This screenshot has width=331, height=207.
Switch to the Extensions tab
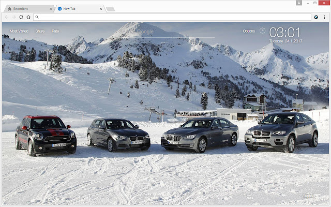(x=29, y=9)
